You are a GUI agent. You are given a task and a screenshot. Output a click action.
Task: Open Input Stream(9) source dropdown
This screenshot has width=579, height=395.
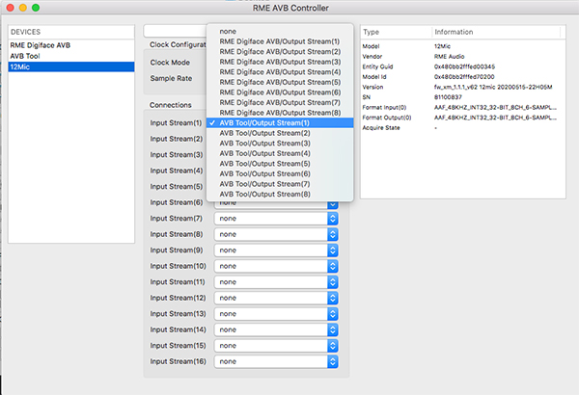coord(276,250)
